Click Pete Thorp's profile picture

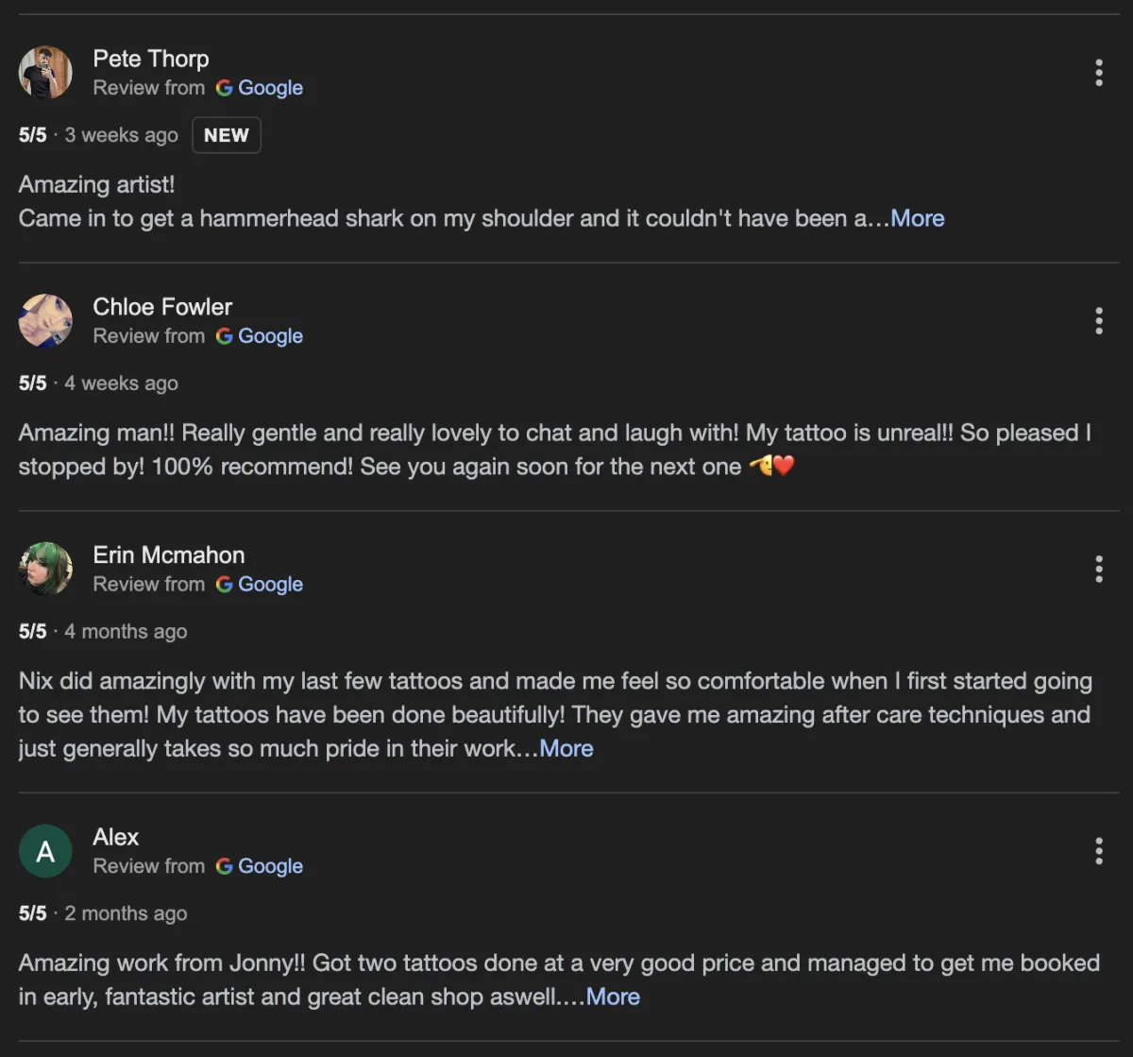[45, 73]
